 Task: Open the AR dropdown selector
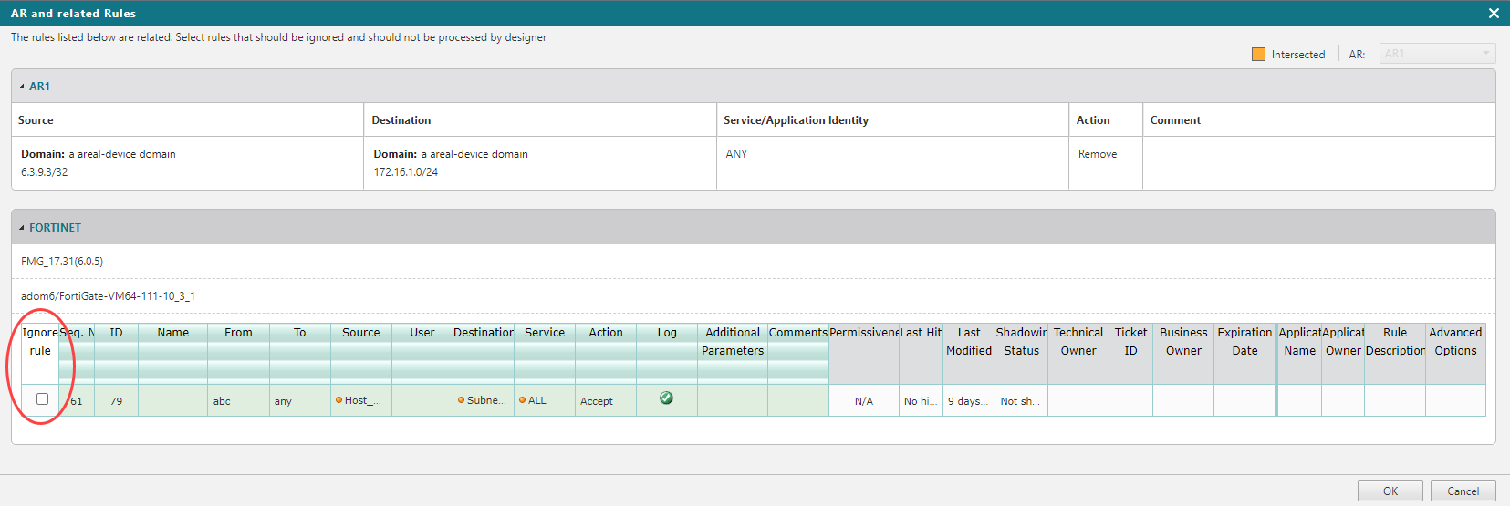point(1437,54)
